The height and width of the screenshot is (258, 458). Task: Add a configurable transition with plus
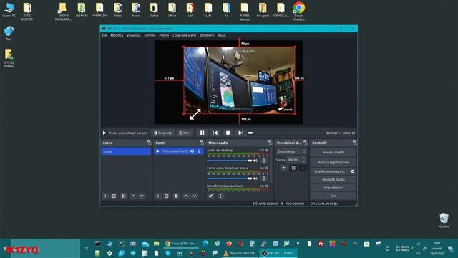tap(283, 168)
